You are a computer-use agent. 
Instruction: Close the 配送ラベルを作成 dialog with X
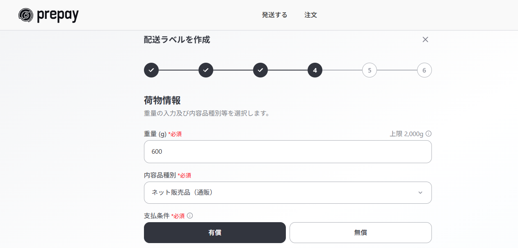(425, 39)
